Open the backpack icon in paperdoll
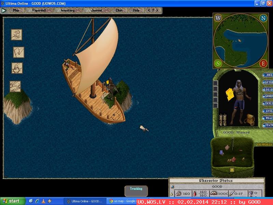Image resolution: width=273 pixels, height=205 pixels. [249, 120]
